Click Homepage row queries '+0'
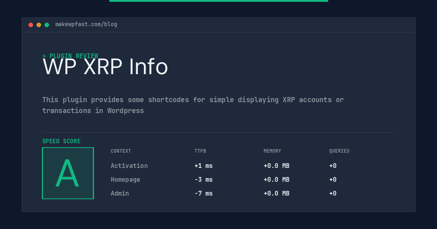 pos(333,180)
